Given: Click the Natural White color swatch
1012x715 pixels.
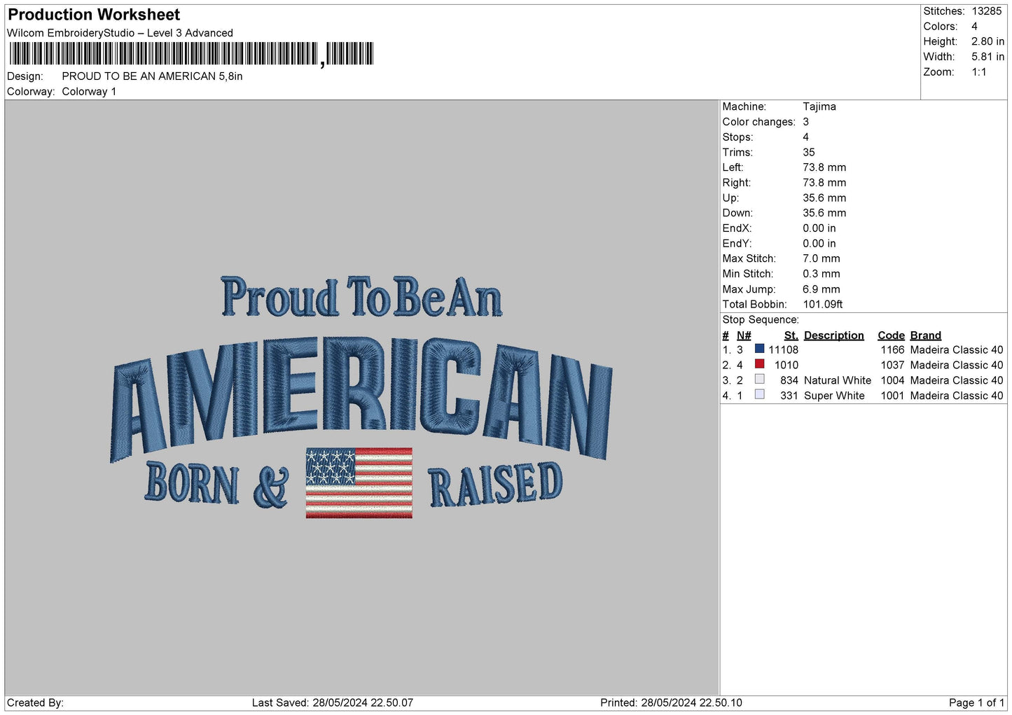Looking at the screenshot, I should click(x=759, y=380).
